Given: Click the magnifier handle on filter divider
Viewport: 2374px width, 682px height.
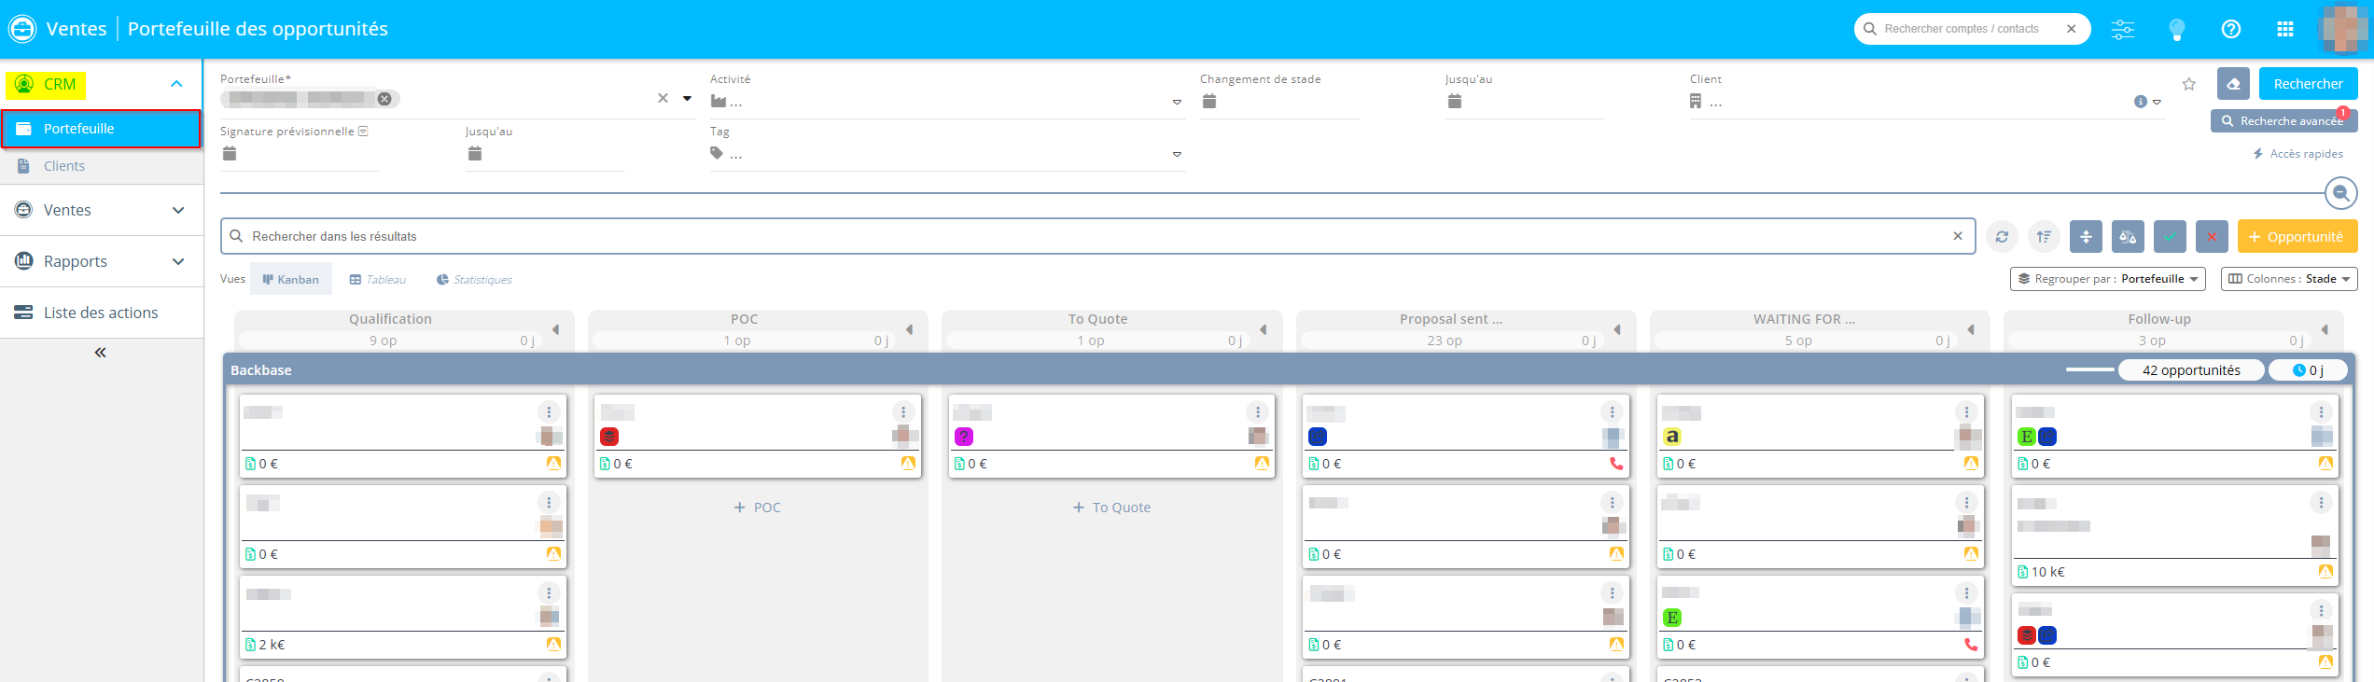Looking at the screenshot, I should pyautogui.click(x=2340, y=193).
